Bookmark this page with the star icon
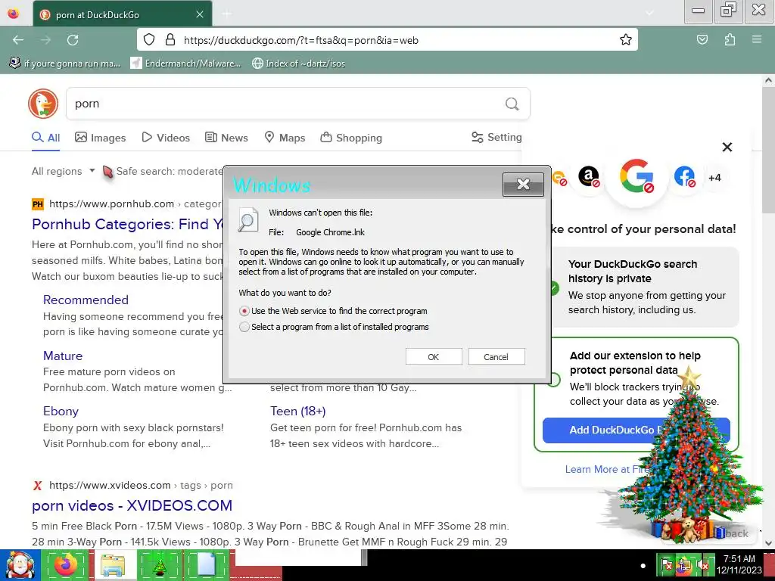This screenshot has width=775, height=581. [x=626, y=39]
